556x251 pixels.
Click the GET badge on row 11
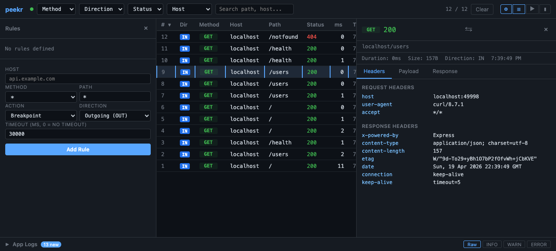(208, 48)
